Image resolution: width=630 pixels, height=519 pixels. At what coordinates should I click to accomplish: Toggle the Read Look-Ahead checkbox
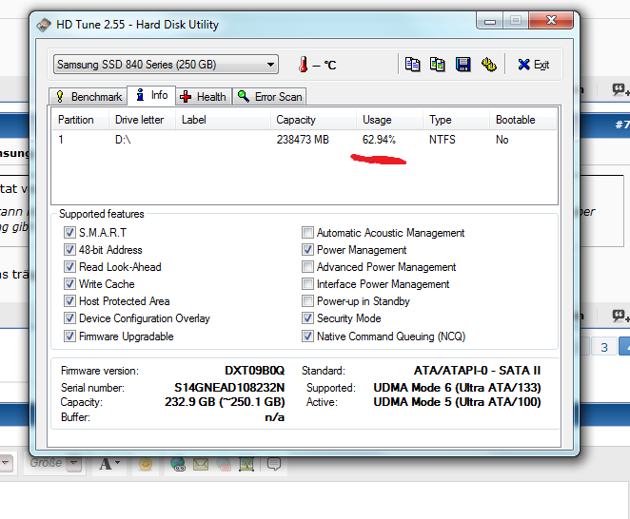pyautogui.click(x=69, y=267)
